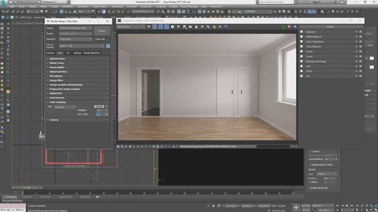378x212 pixels.
Task: Enable the Background Image checkbox
Action: tap(301, 61)
